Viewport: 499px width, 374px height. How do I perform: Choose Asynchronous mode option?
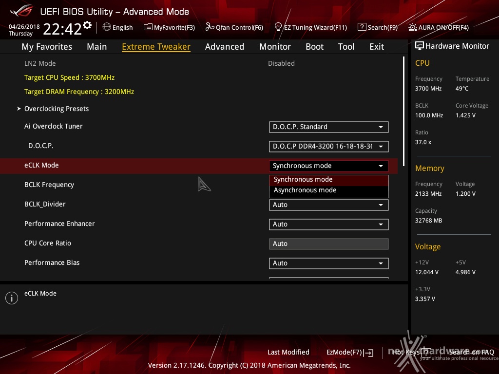coord(329,190)
